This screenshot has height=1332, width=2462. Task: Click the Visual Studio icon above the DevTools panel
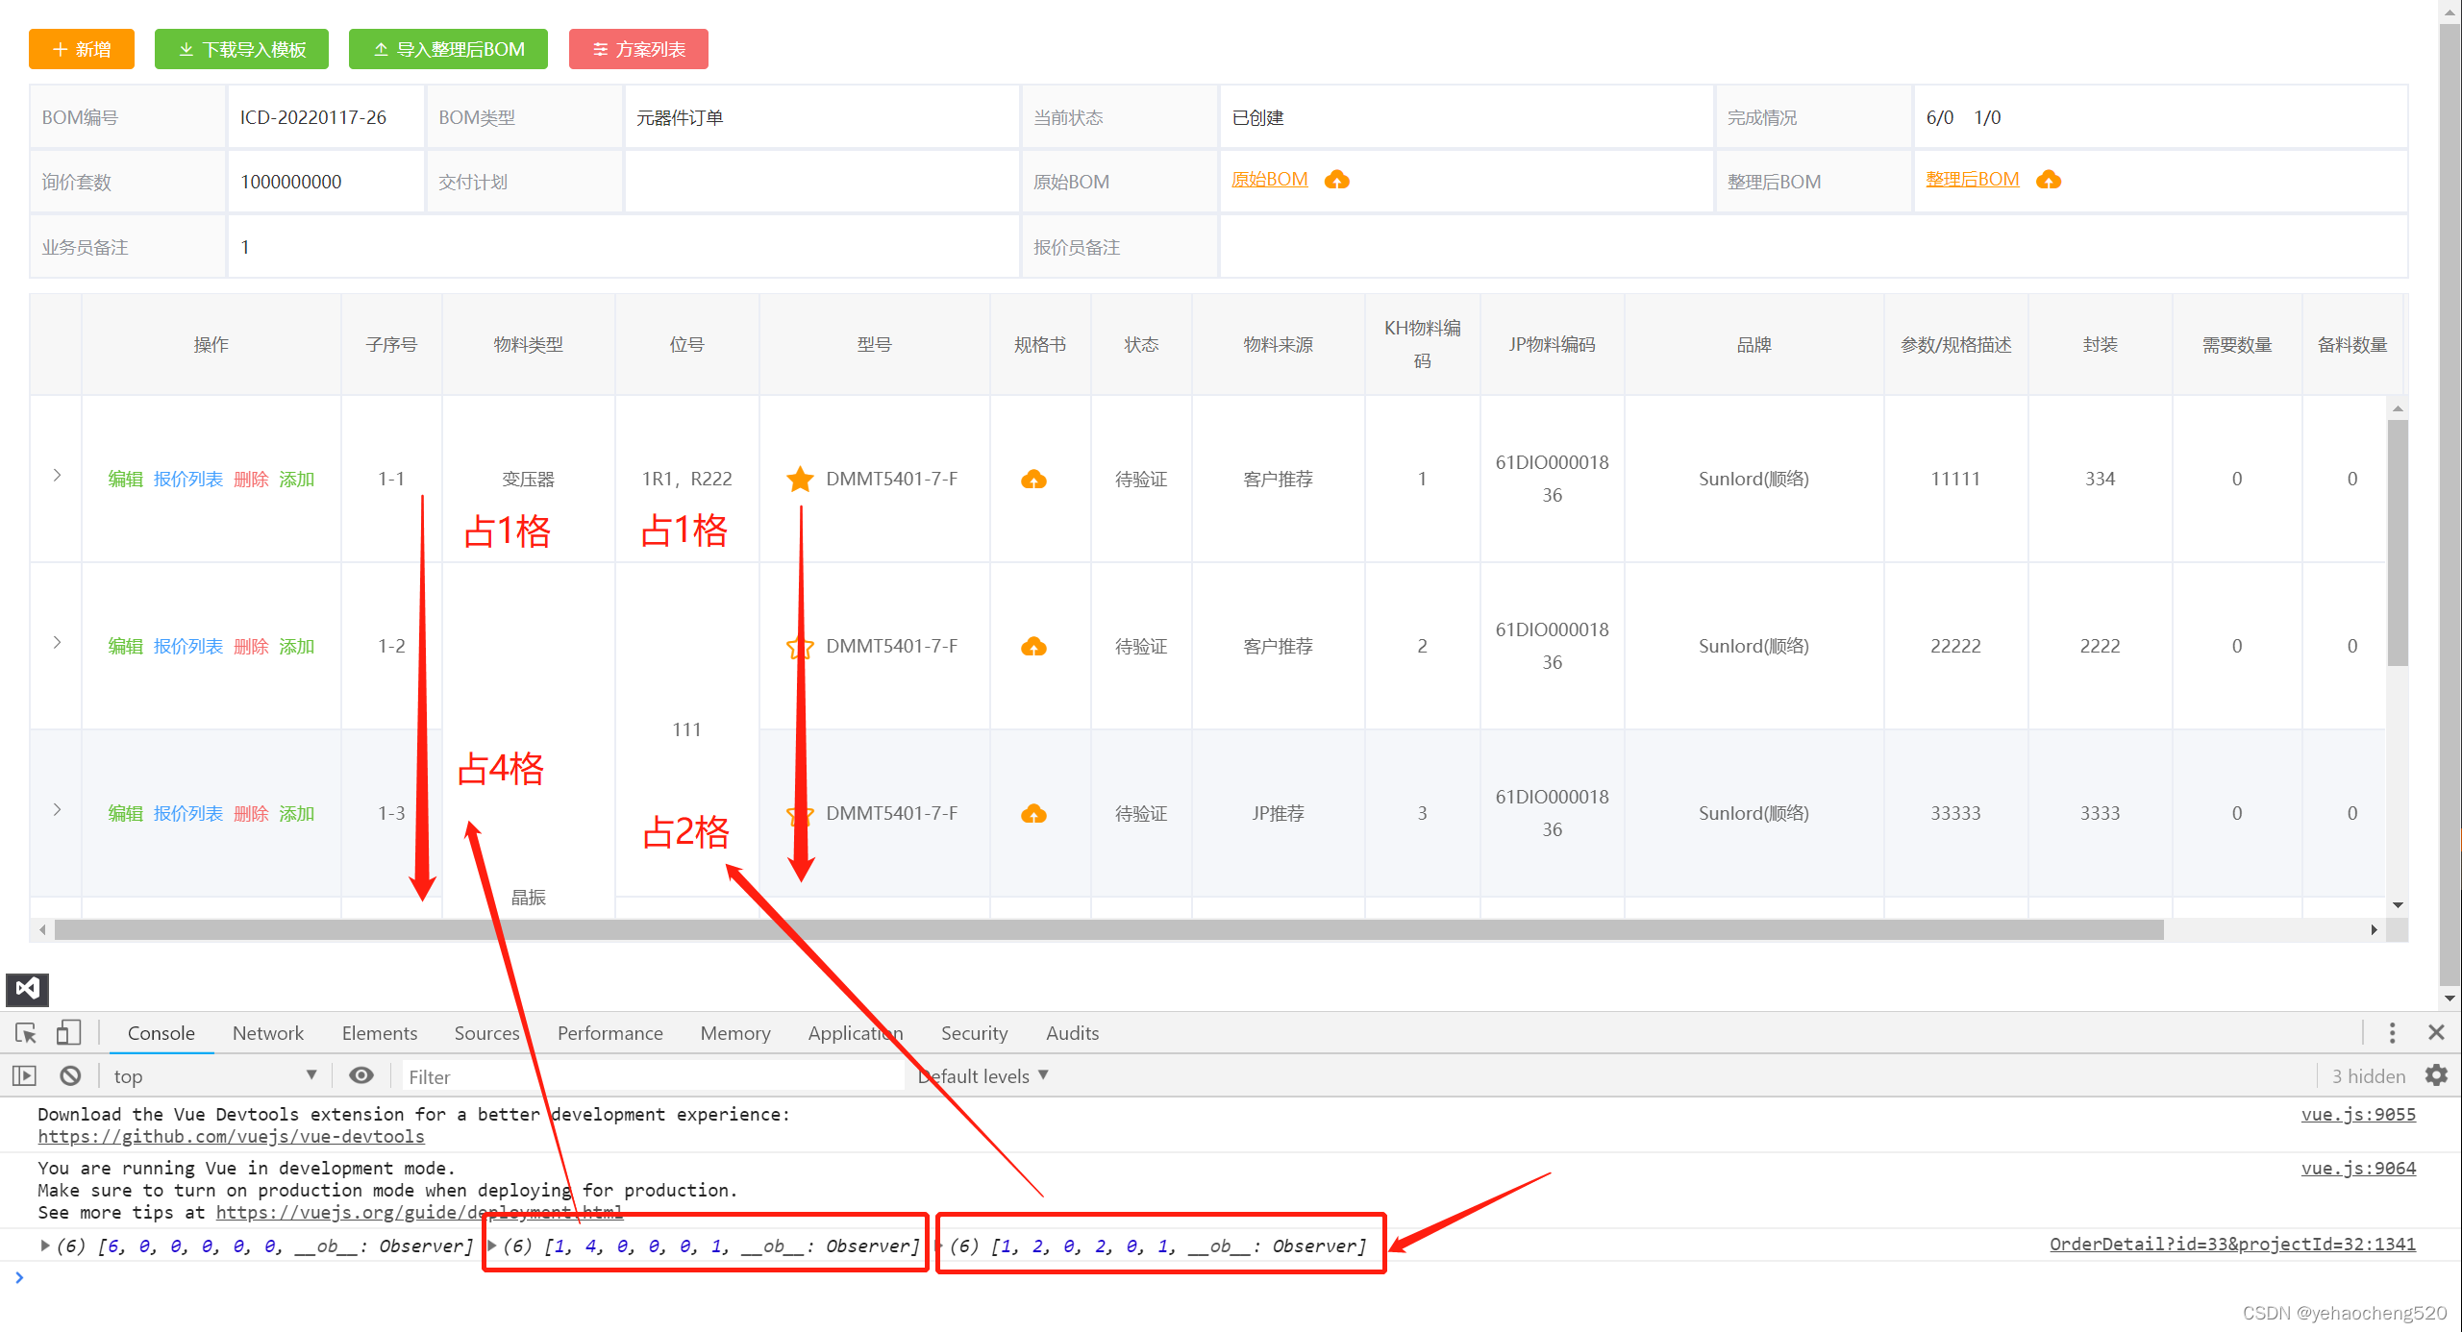tap(26, 989)
